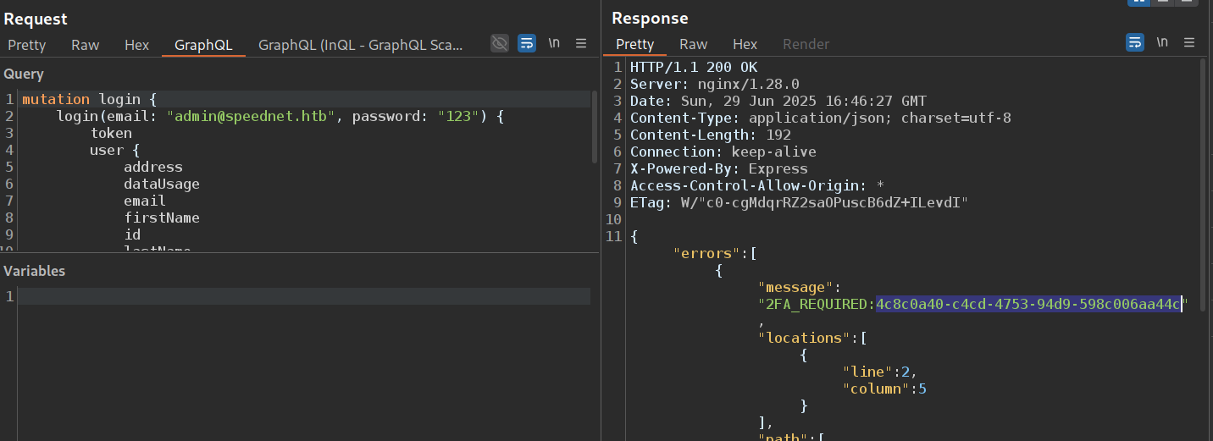Switch response view to the Raw tab
Screen dimensions: 1213x441
[693, 44]
